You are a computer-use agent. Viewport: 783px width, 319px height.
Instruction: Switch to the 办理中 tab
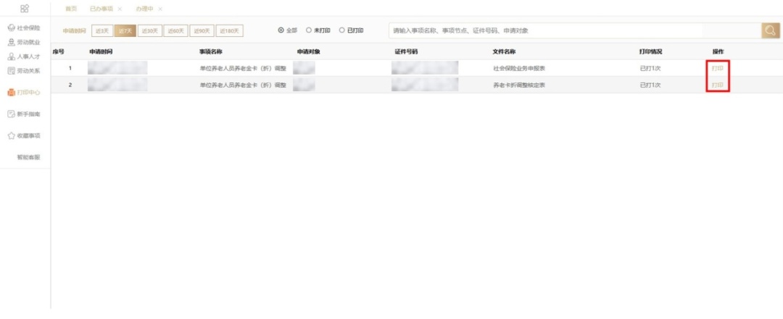click(x=144, y=9)
